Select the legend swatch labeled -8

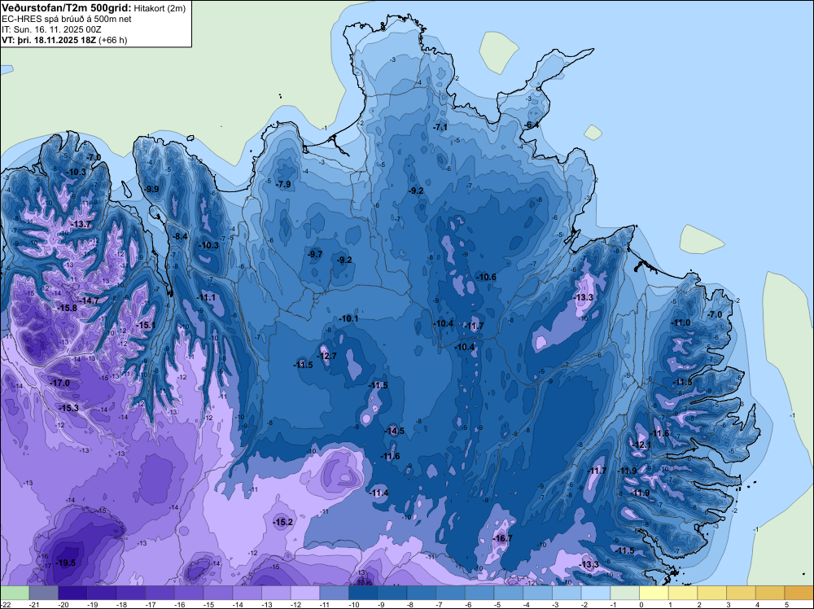(422, 593)
